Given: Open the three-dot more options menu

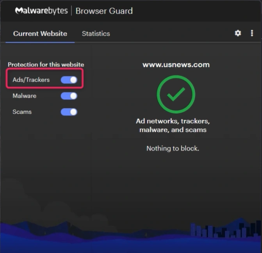Looking at the screenshot, I should (252, 33).
